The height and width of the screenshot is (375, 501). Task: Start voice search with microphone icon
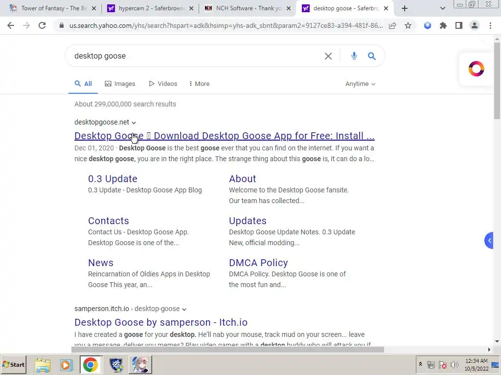(354, 56)
